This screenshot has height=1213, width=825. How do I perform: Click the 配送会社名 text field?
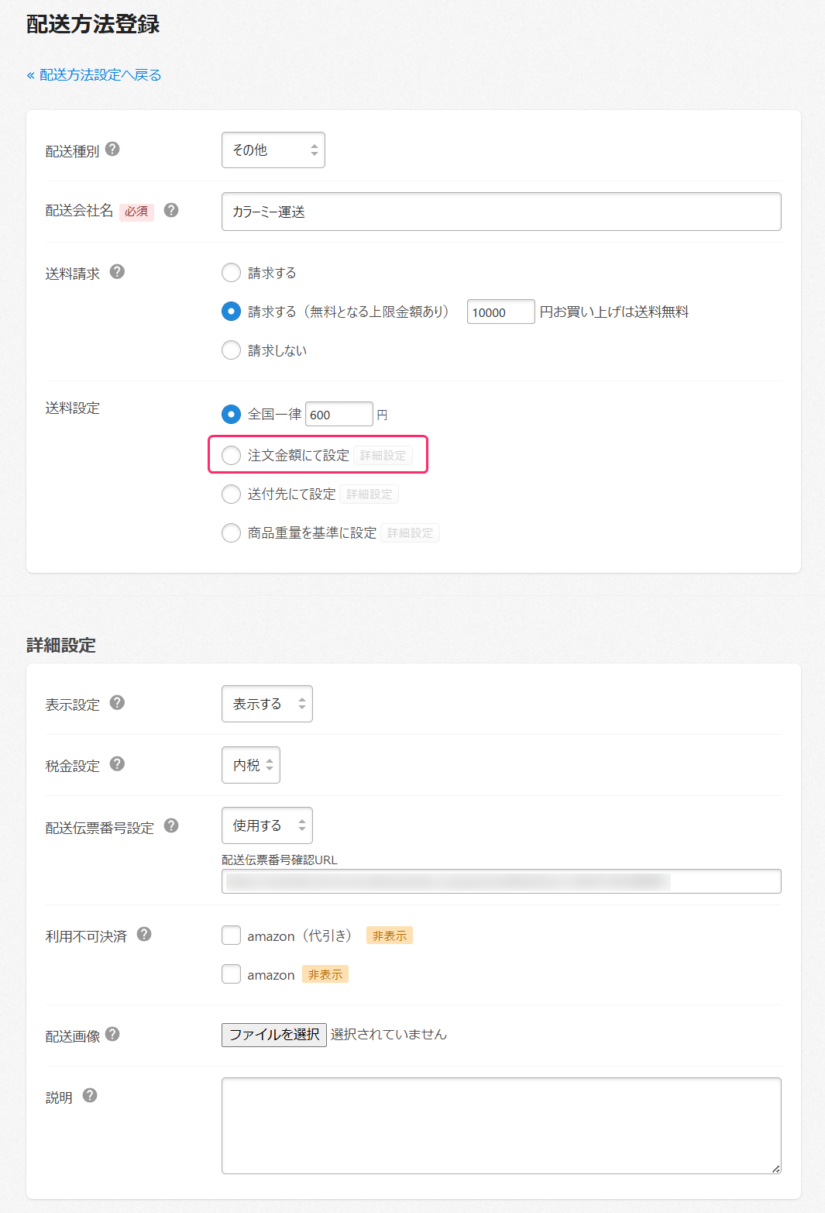[500, 212]
